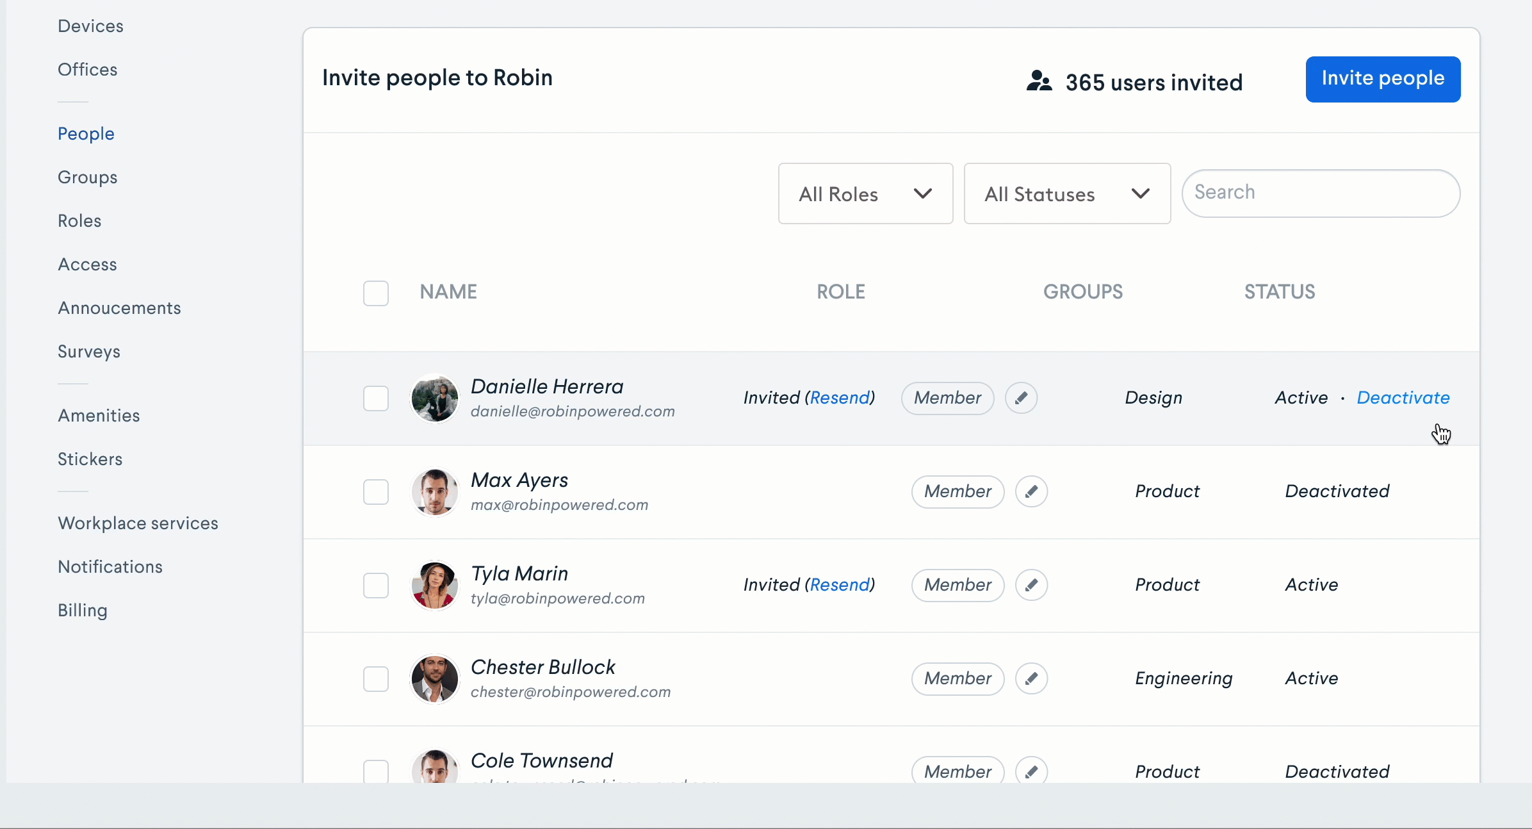Click Cole Townsend's Member role pill

click(958, 770)
